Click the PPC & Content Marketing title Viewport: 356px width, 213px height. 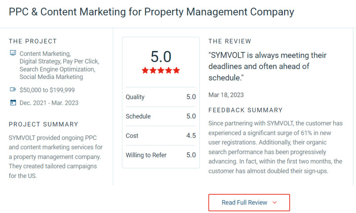[x=151, y=12]
